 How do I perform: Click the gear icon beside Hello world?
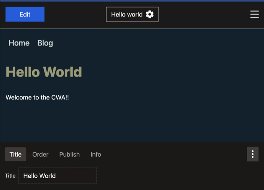150,15
